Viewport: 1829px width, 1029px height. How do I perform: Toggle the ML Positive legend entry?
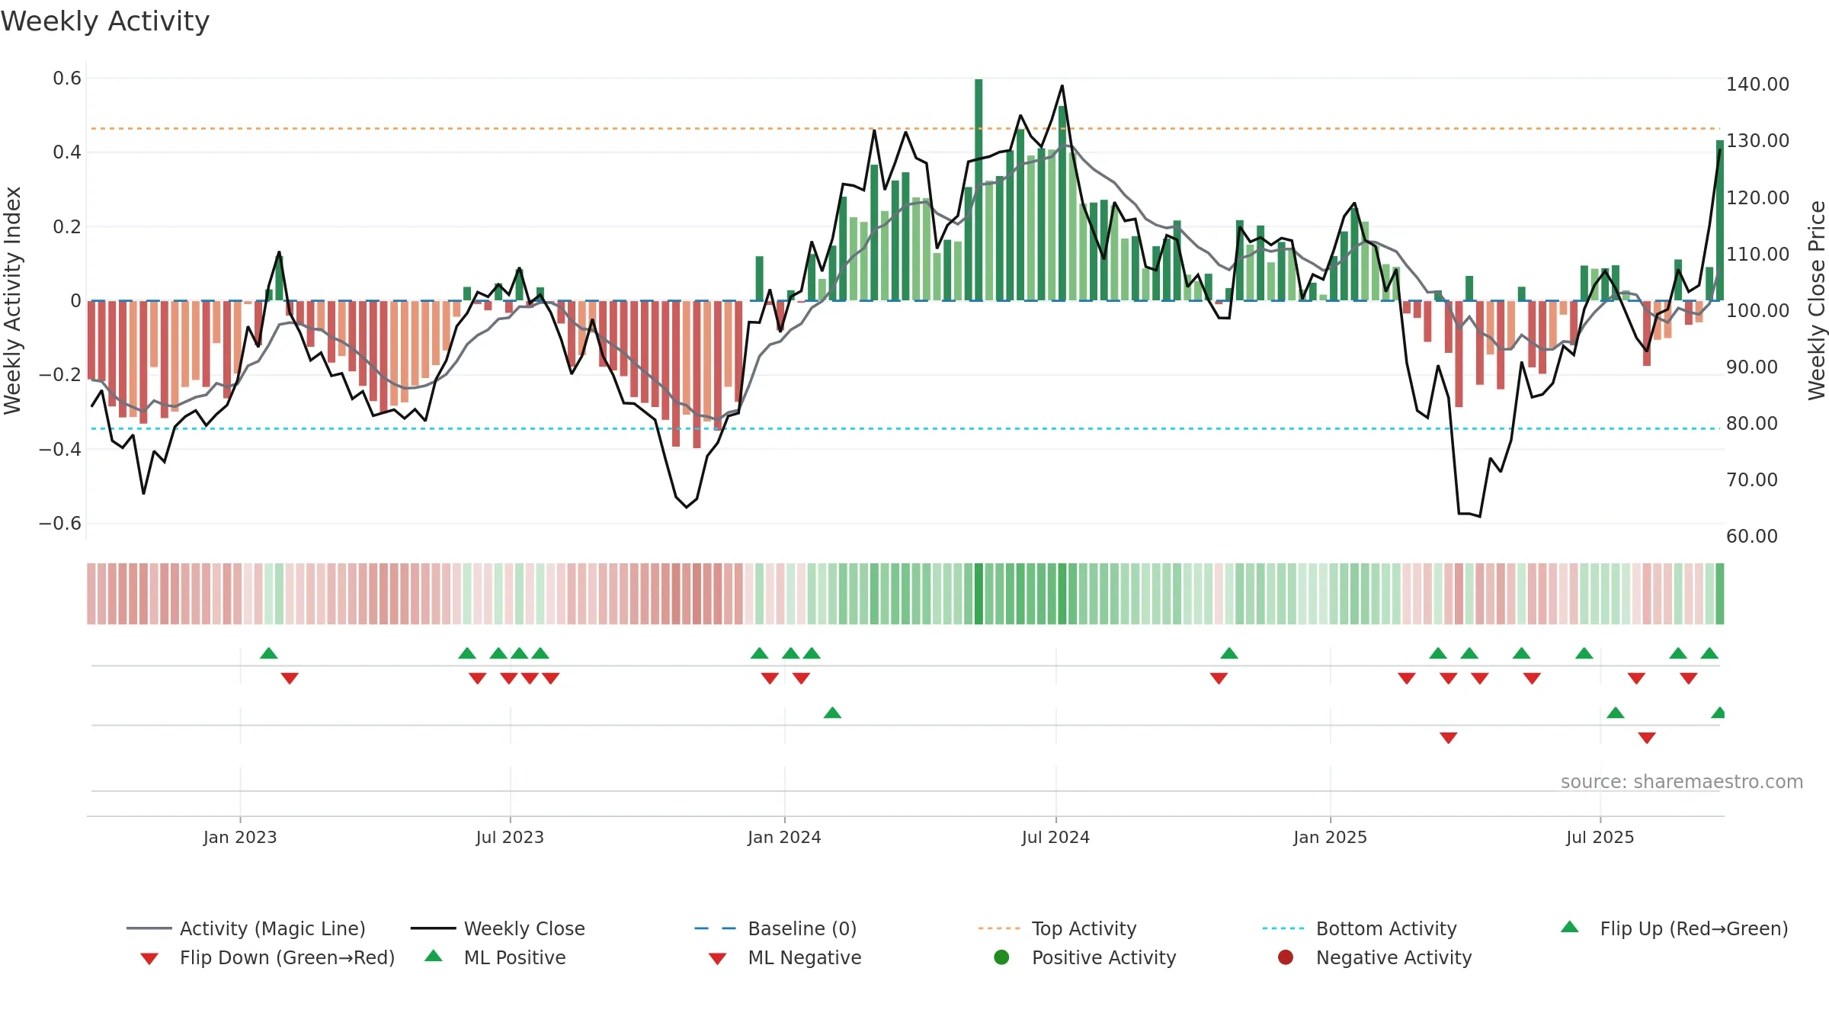495,957
